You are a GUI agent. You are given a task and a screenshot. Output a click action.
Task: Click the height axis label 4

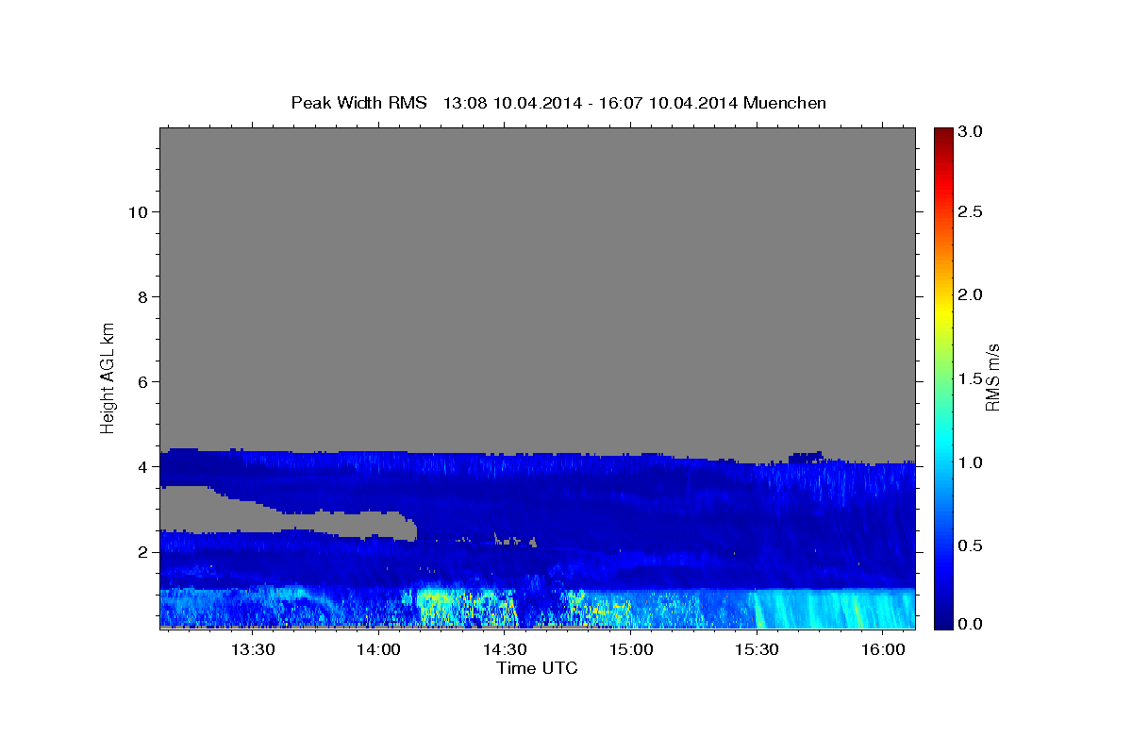(142, 466)
